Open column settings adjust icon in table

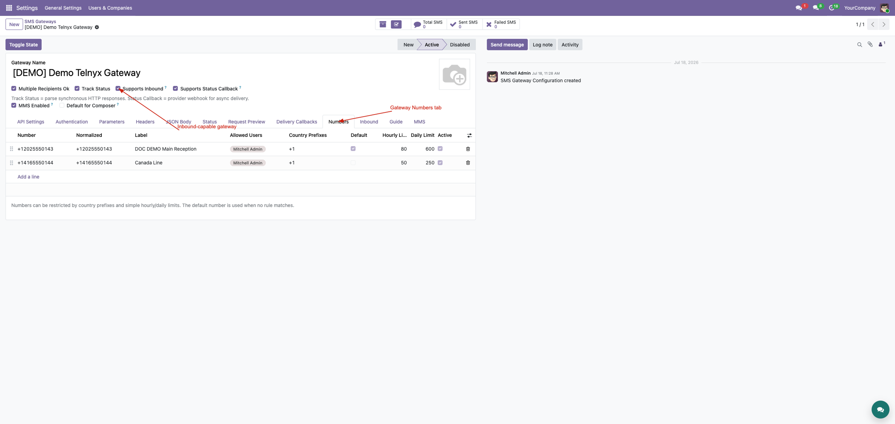tap(469, 135)
